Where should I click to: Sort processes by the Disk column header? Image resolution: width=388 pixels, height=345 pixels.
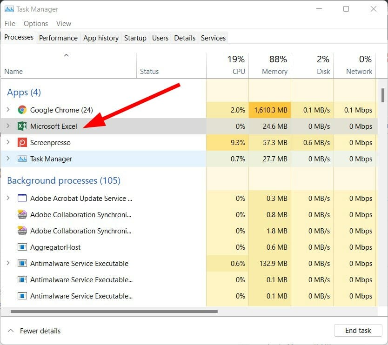[x=312, y=66]
